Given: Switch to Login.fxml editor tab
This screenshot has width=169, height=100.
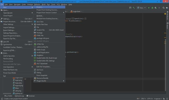Looking at the screenshot, I should pos(76,11).
